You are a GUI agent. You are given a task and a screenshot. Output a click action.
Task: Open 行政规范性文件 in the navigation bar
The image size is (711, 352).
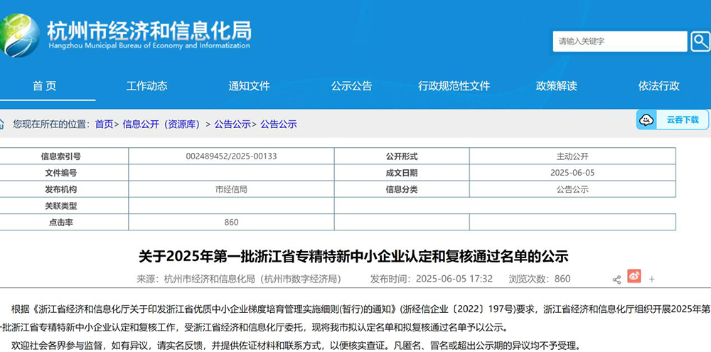454,86
